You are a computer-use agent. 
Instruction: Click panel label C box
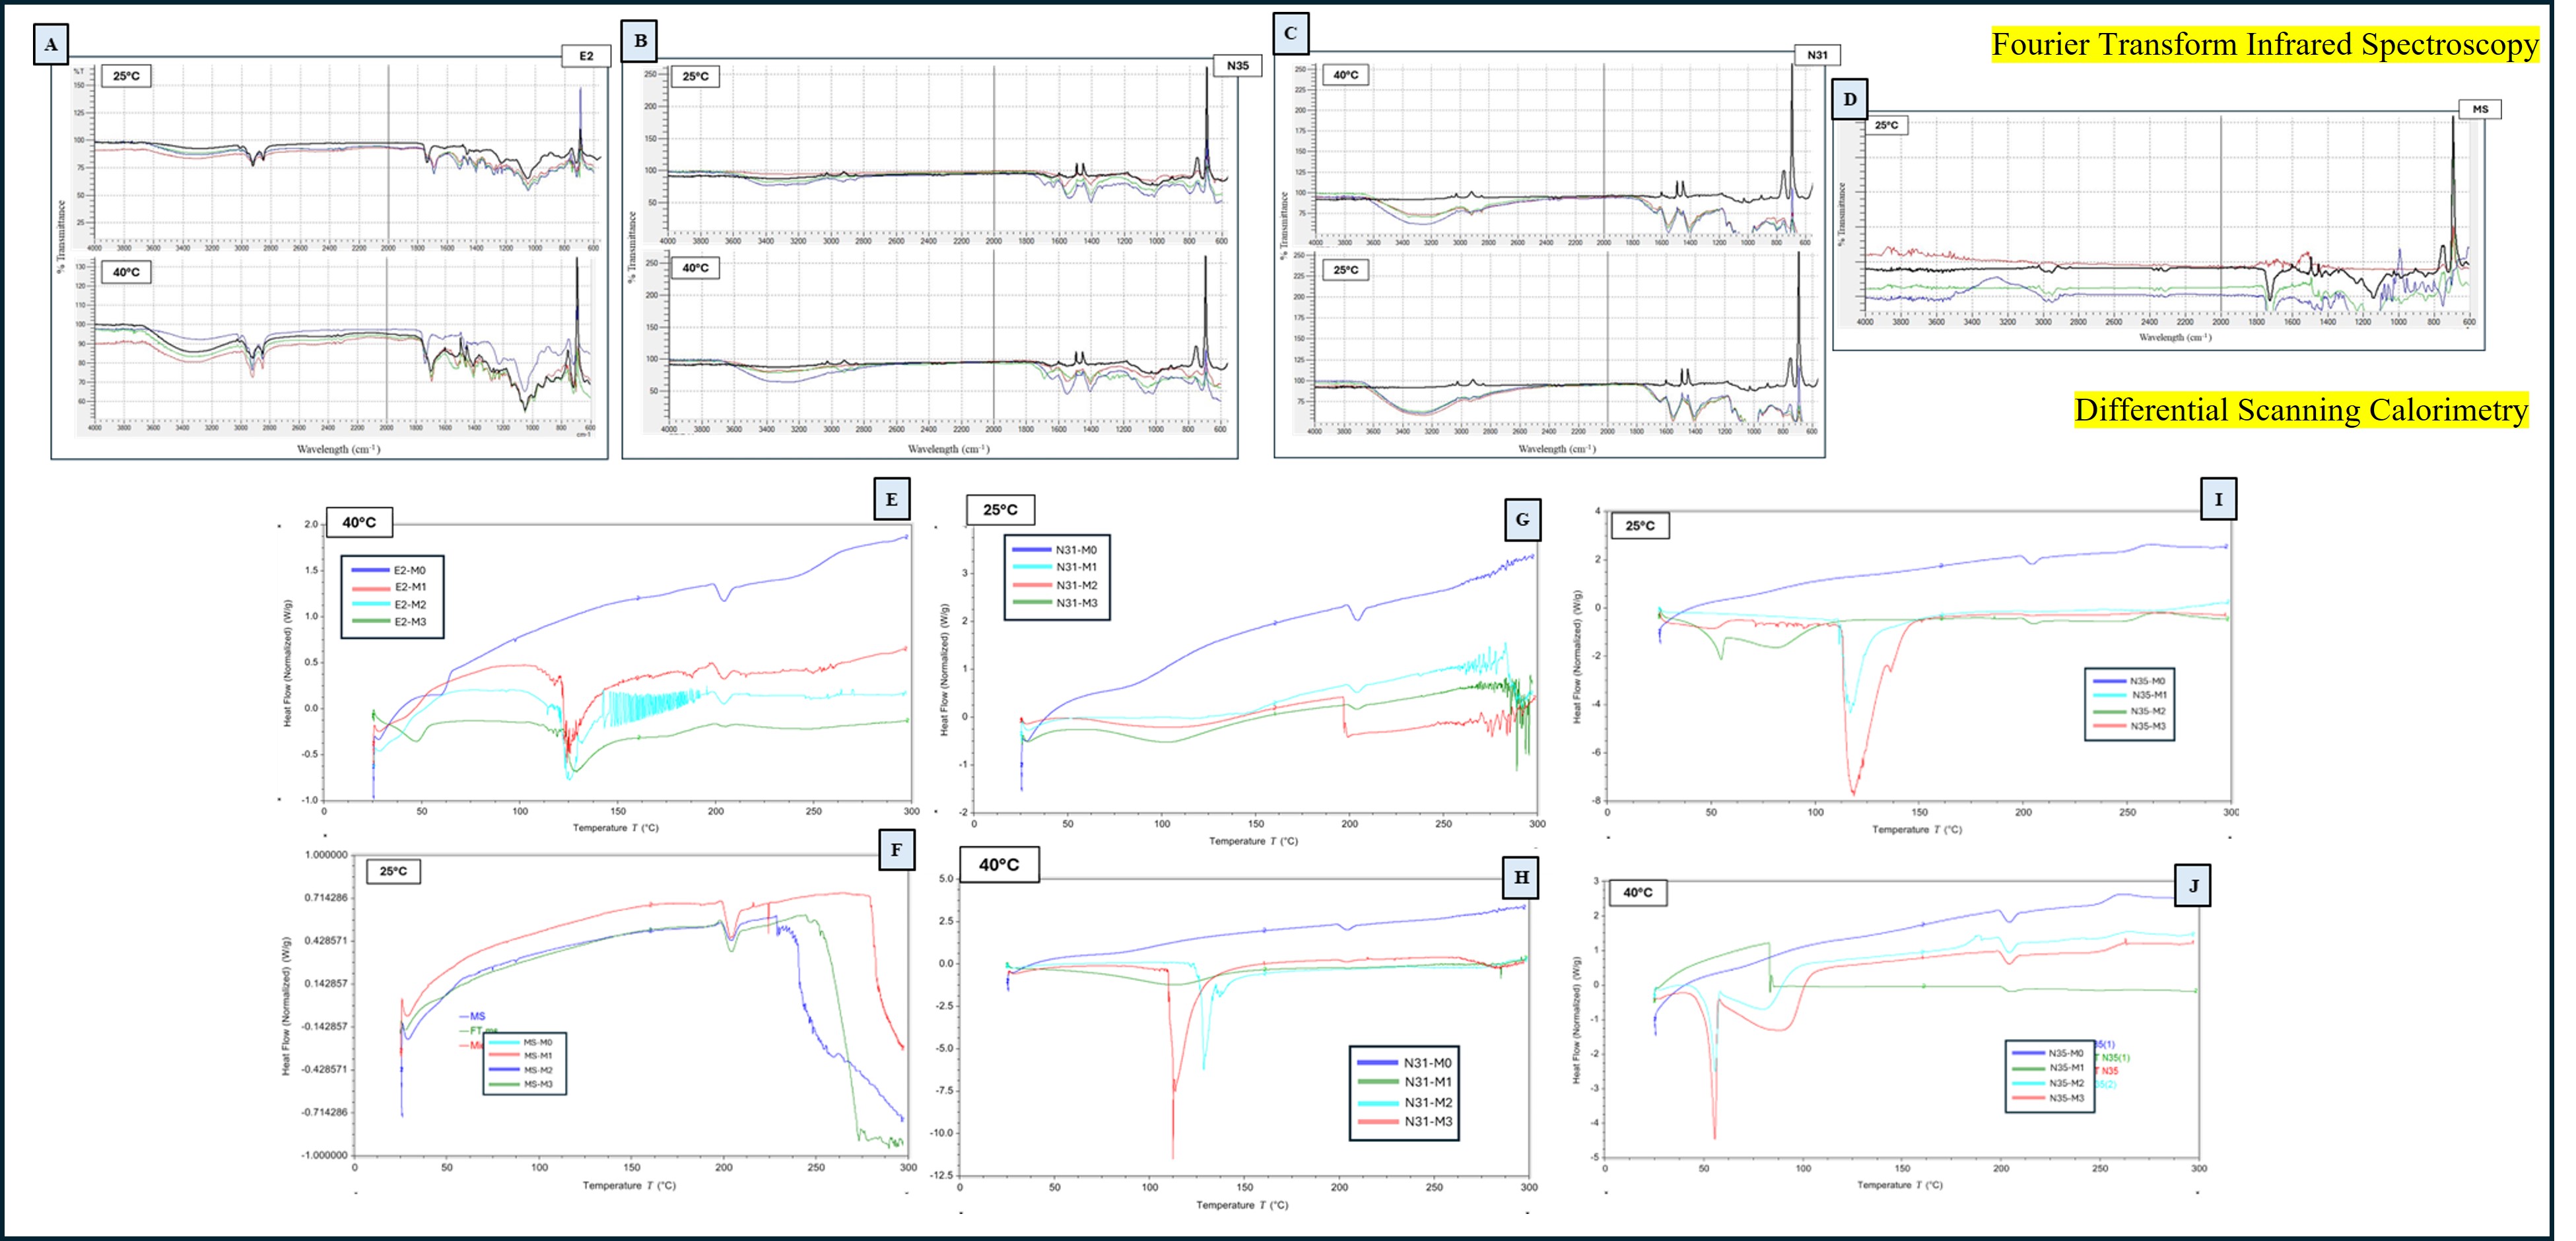(x=1290, y=33)
